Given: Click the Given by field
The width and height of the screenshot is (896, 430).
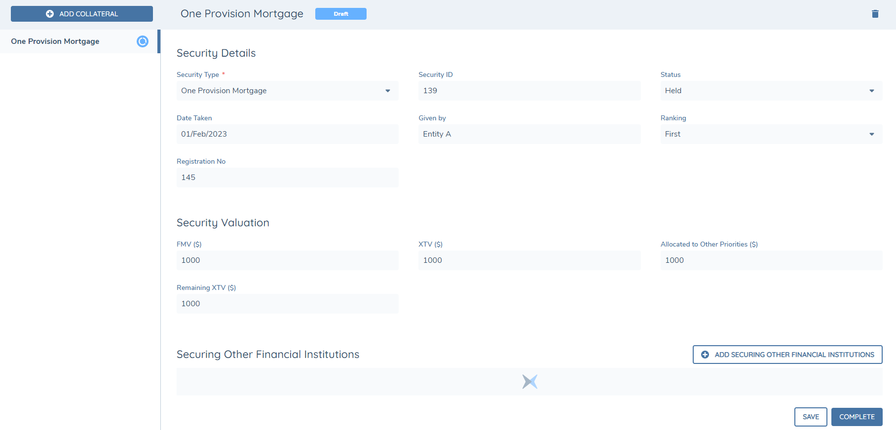Looking at the screenshot, I should [x=529, y=134].
